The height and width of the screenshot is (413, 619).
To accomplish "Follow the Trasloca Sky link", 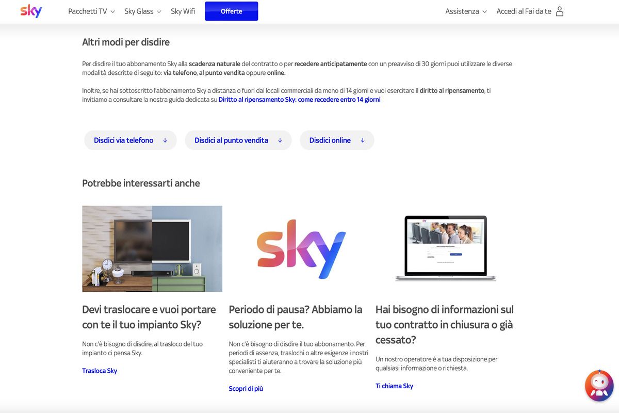I will [100, 371].
